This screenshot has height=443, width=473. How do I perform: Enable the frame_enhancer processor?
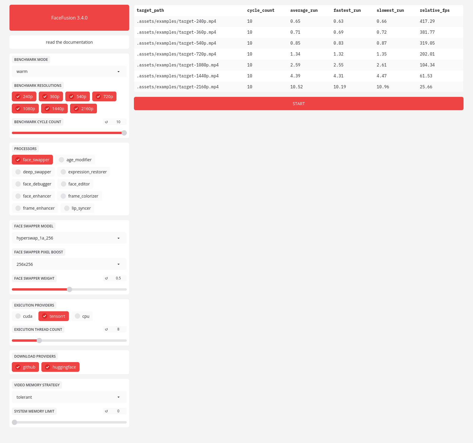pos(35,208)
